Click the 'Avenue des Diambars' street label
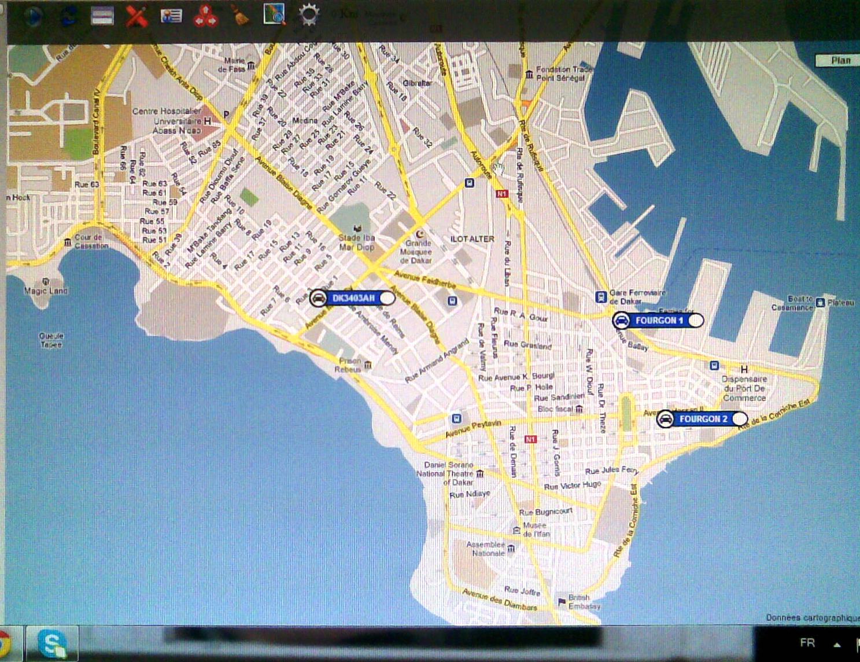 click(500, 600)
